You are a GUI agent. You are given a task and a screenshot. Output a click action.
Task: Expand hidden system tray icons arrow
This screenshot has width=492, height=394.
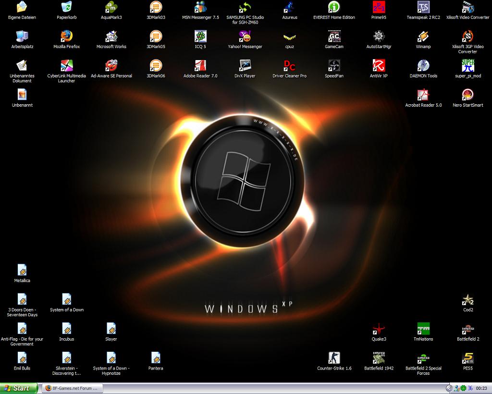coord(449,388)
